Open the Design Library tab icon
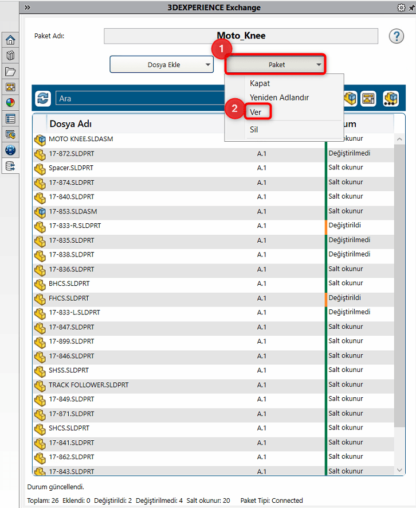The image size is (416, 508). click(x=10, y=56)
